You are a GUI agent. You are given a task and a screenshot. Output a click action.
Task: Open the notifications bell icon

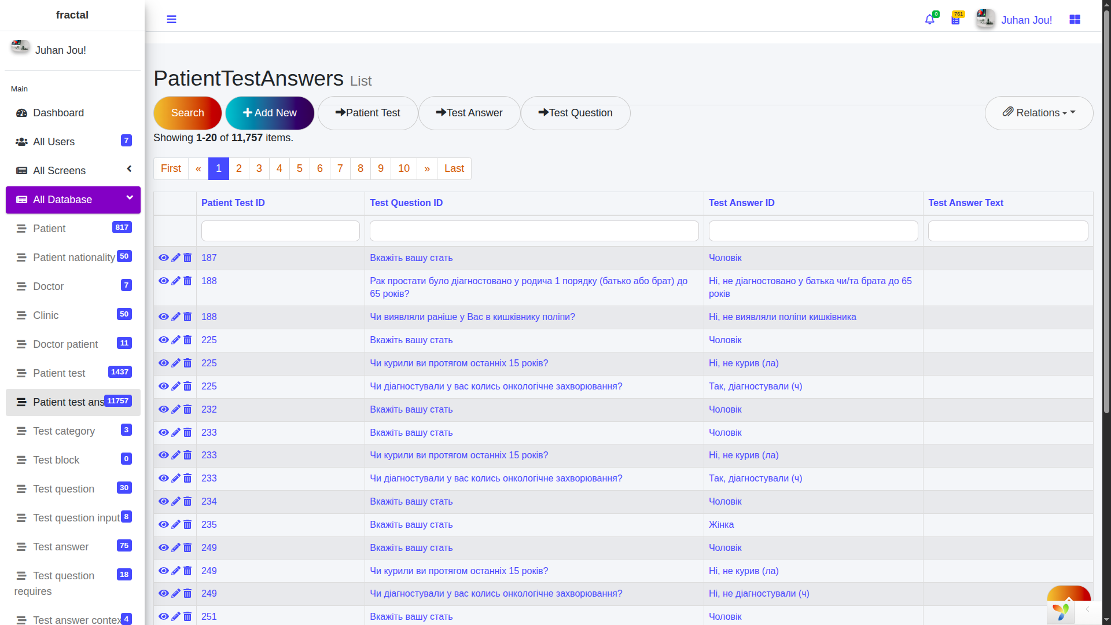tap(929, 20)
